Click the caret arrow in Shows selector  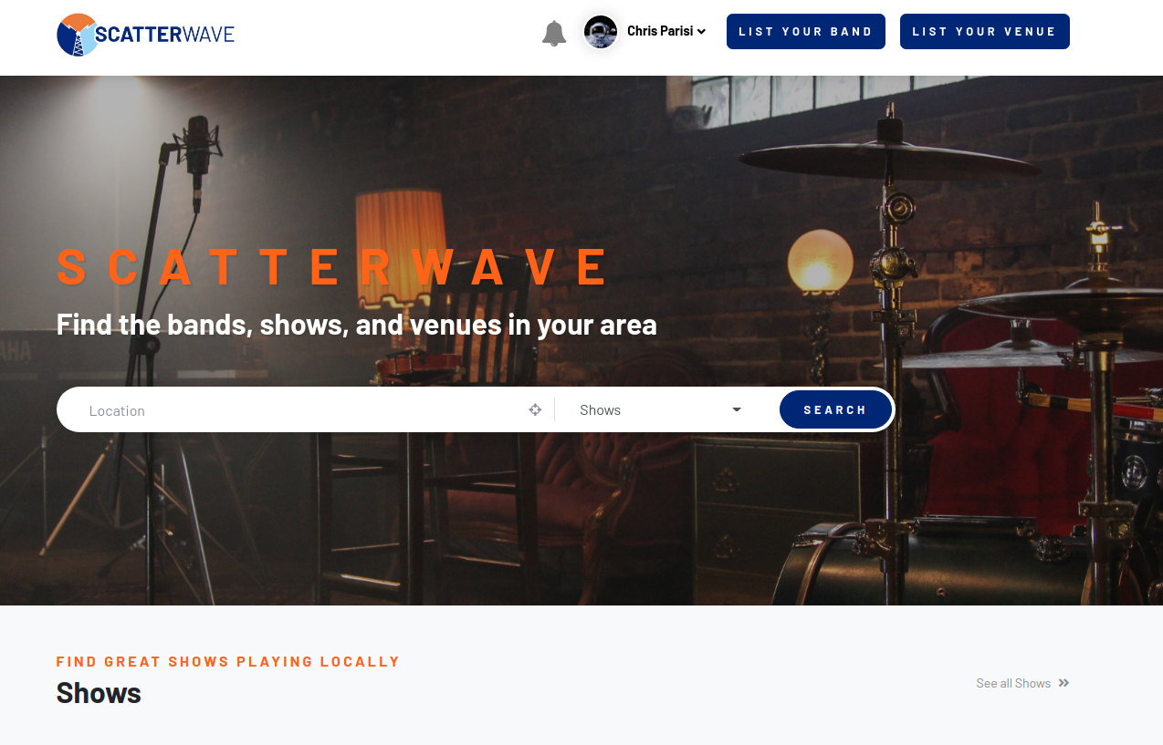tap(737, 410)
